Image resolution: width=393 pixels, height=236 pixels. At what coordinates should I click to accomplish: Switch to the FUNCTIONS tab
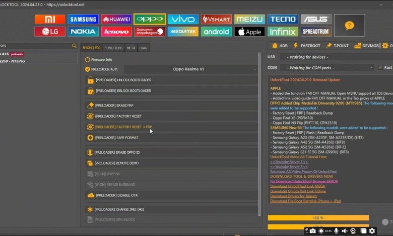pyautogui.click(x=113, y=48)
